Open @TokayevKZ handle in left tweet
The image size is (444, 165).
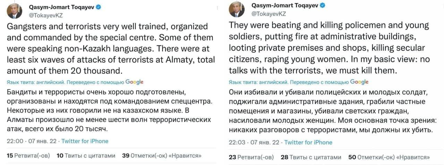[x=43, y=15]
